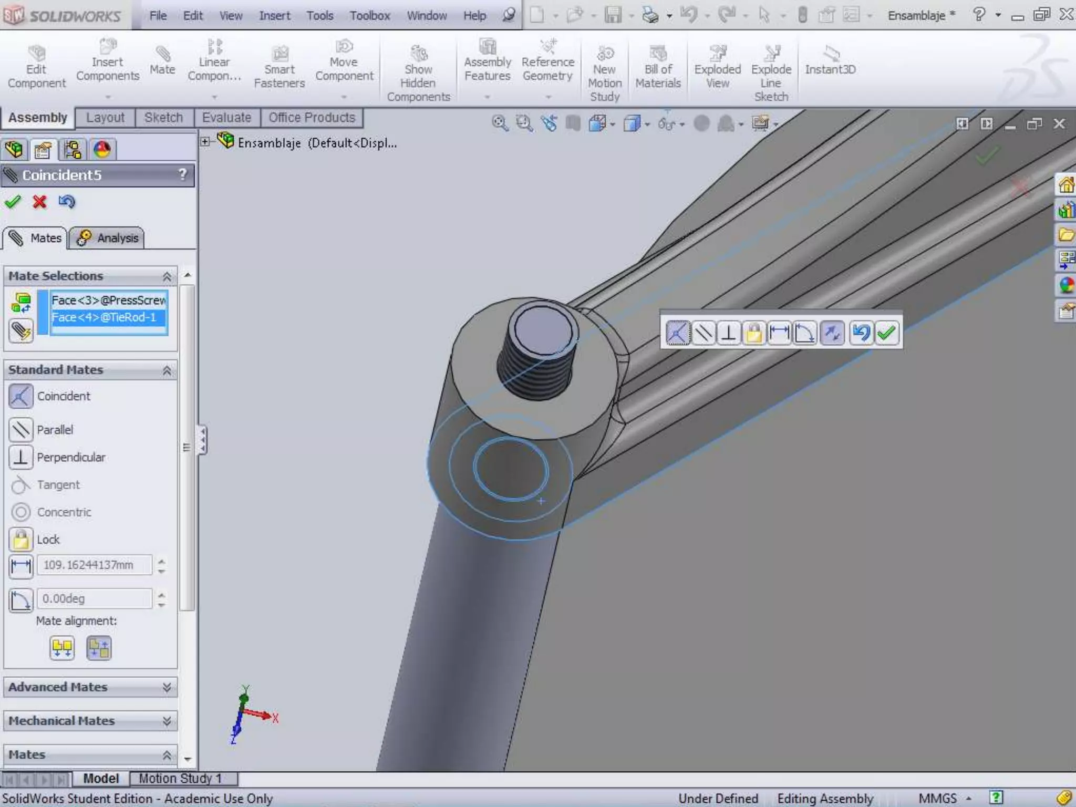
Task: Click the green checkmark to accept the mate
Action: pyautogui.click(x=13, y=202)
